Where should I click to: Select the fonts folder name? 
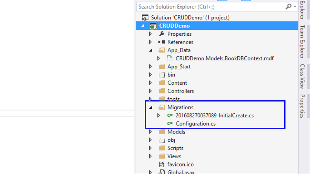(173, 99)
